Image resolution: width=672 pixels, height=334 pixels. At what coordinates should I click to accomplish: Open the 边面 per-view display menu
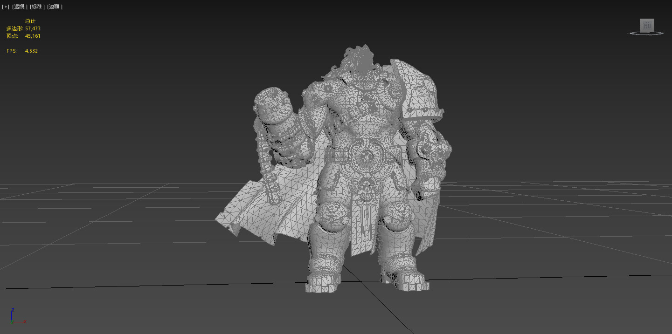tap(55, 7)
